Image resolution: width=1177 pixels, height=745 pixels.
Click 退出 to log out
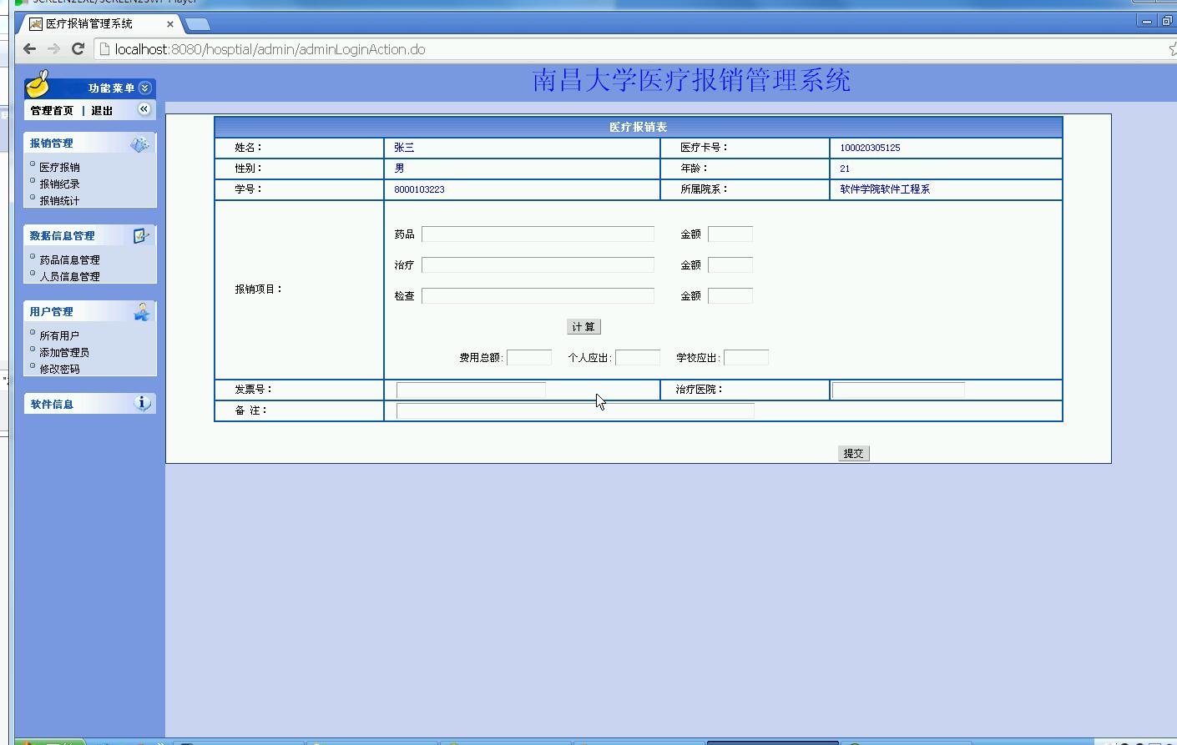[102, 111]
